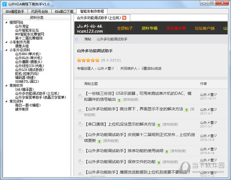Select 山外鹰眼(摄像头) in the tree
The width and height of the screenshot is (231, 180).
coord(28,62)
